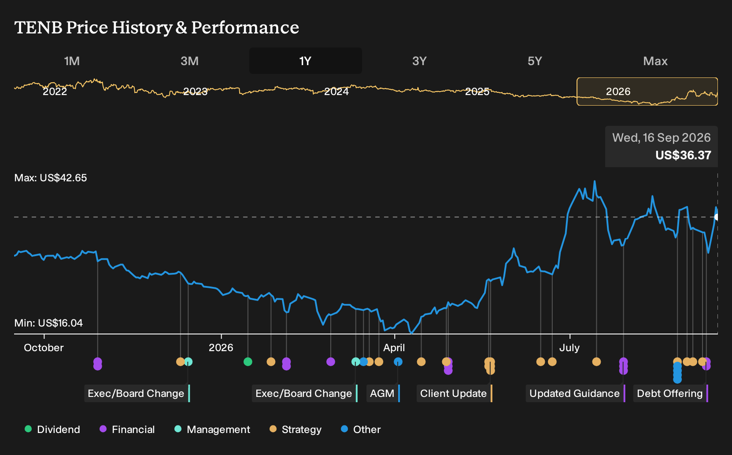The image size is (732, 455).
Task: Click the white current-price point on the chart line
Action: pyautogui.click(x=717, y=217)
